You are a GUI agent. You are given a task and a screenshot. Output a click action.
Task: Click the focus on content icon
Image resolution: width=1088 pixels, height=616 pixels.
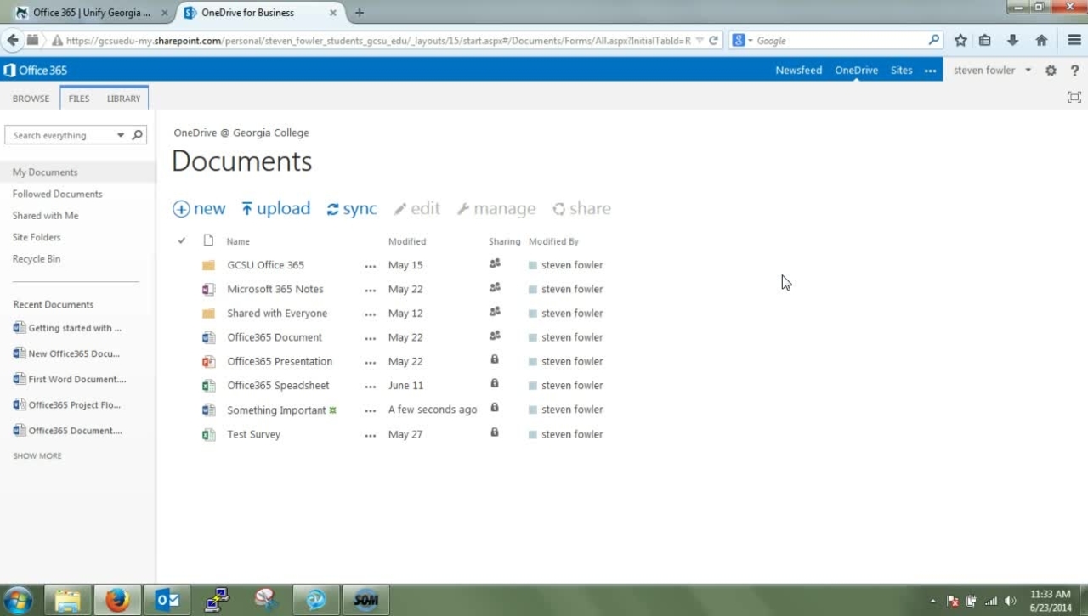1074,98
